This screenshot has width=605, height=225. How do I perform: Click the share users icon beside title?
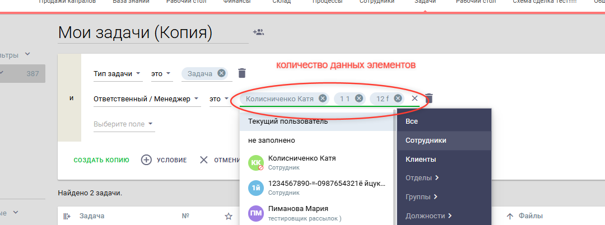[258, 32]
